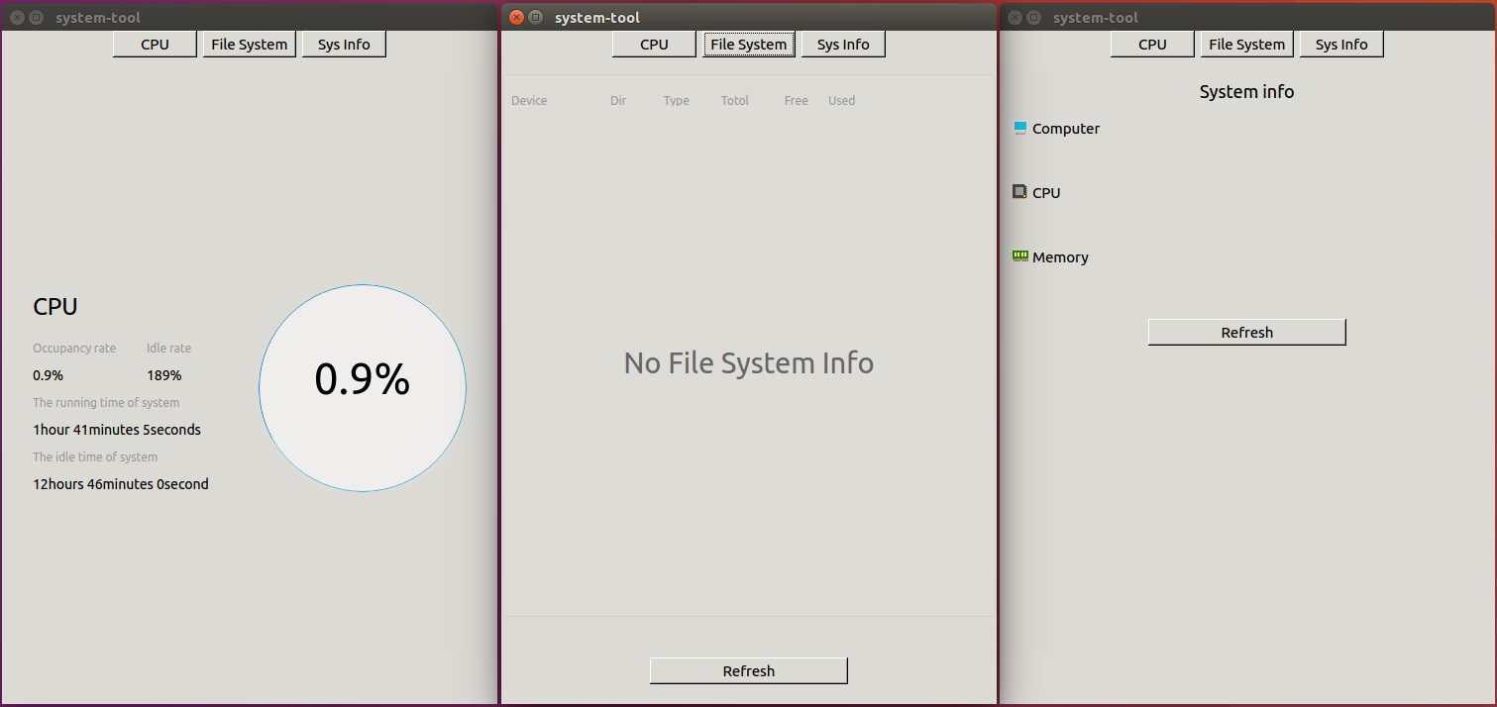Open the File System tab in the left window

tap(249, 44)
